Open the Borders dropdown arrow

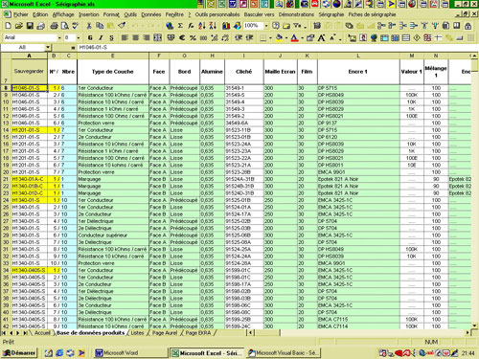(270, 38)
